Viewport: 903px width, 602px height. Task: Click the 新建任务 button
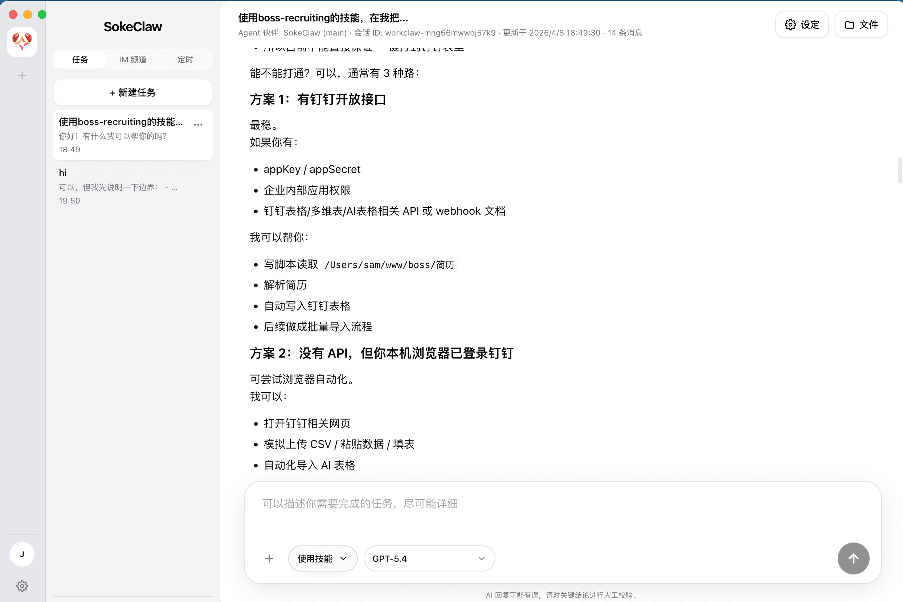coord(132,92)
